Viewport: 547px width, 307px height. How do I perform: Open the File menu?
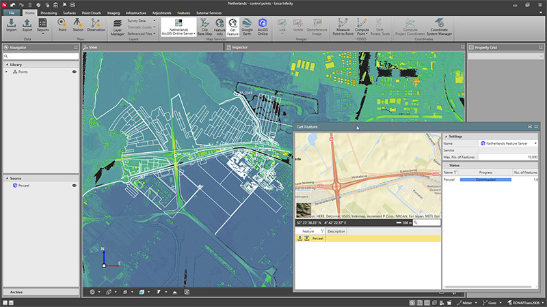12,13
